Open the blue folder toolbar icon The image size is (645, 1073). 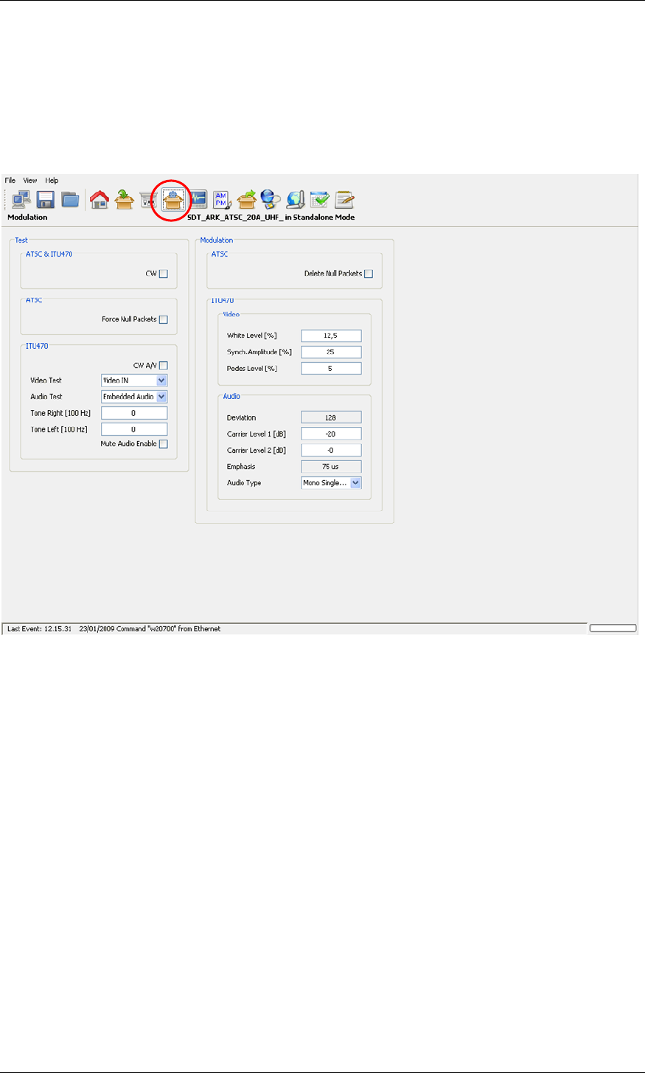(x=70, y=199)
